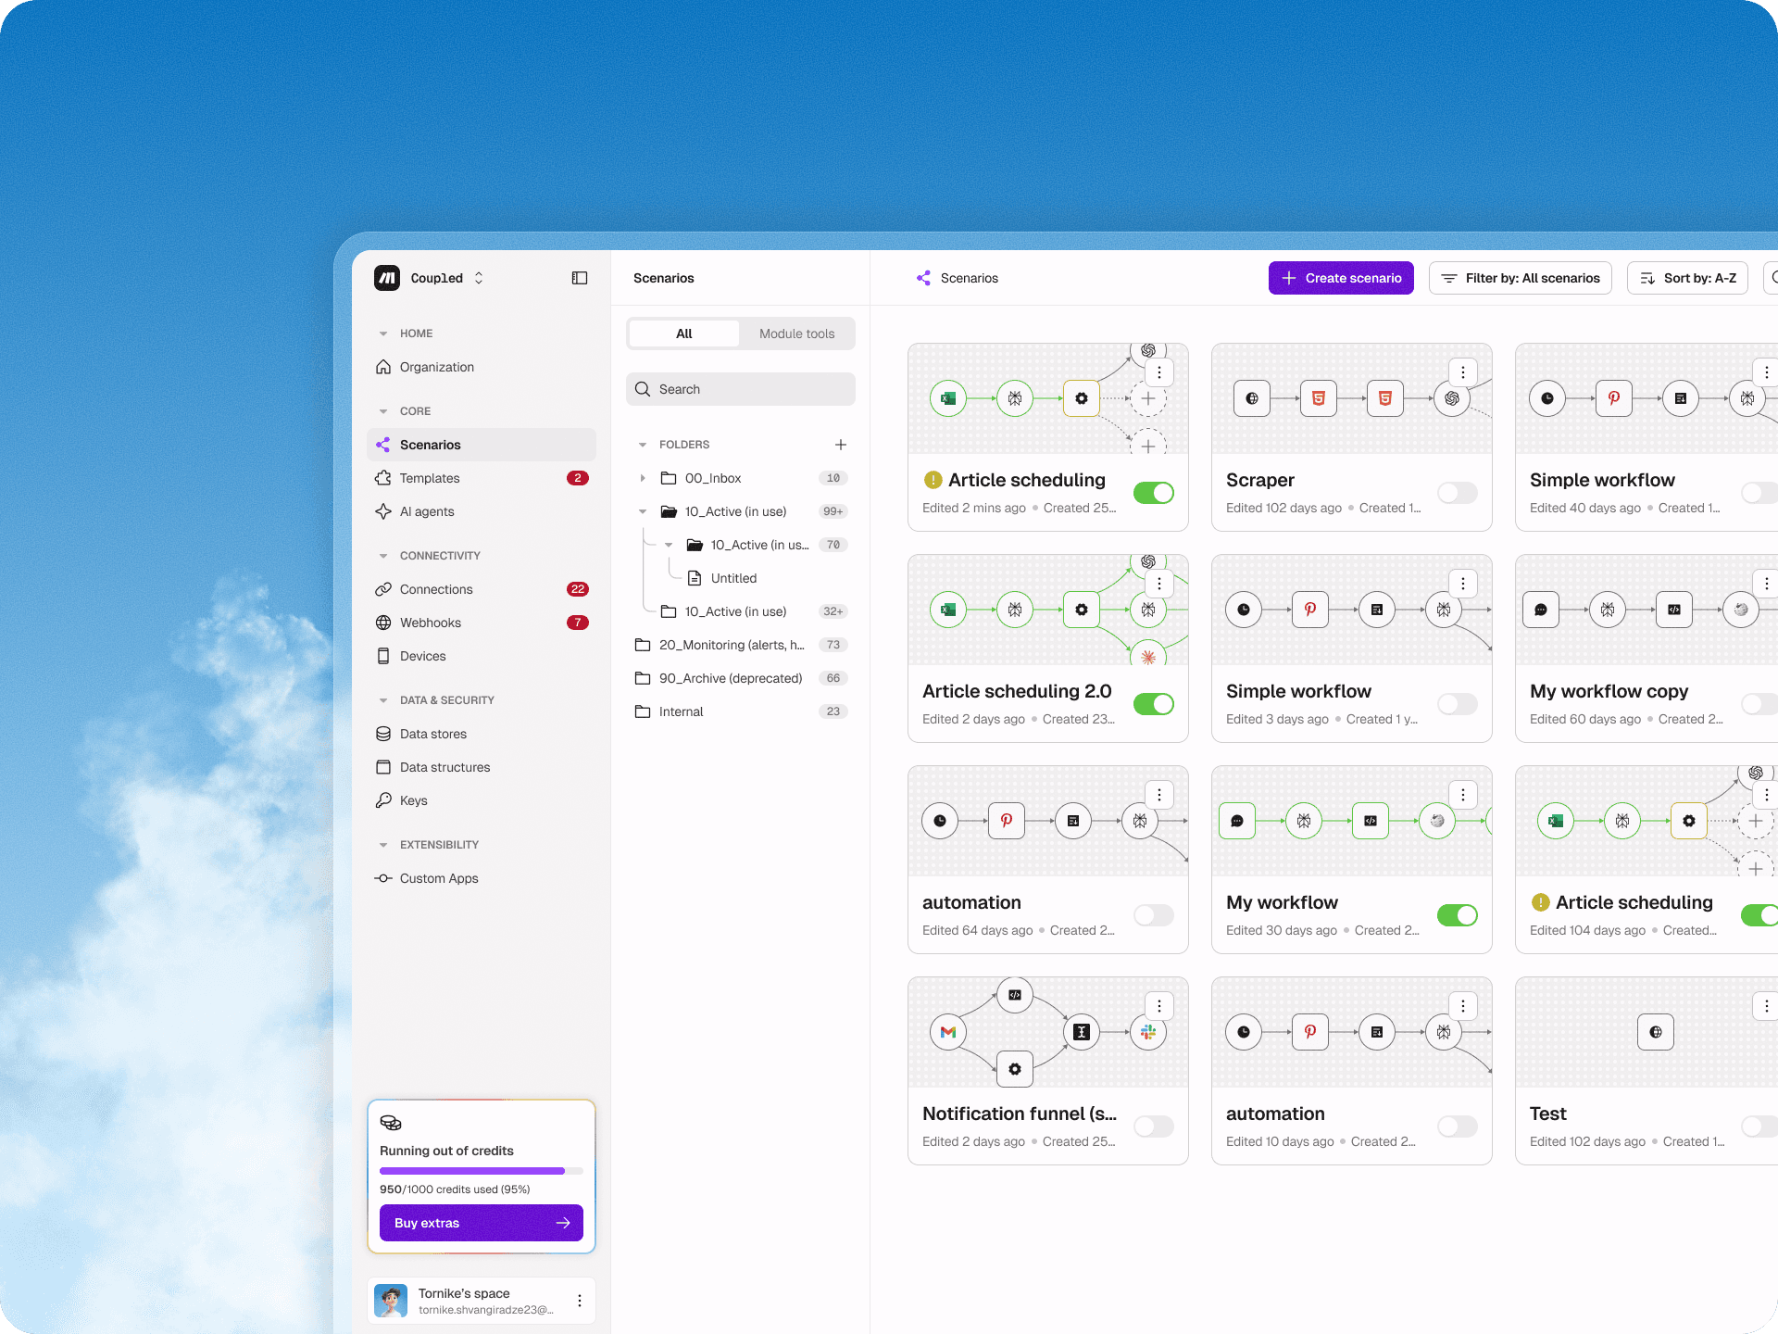The width and height of the screenshot is (1778, 1334).
Task: Open three-dot menu on Scraper card
Action: pyautogui.click(x=1462, y=372)
